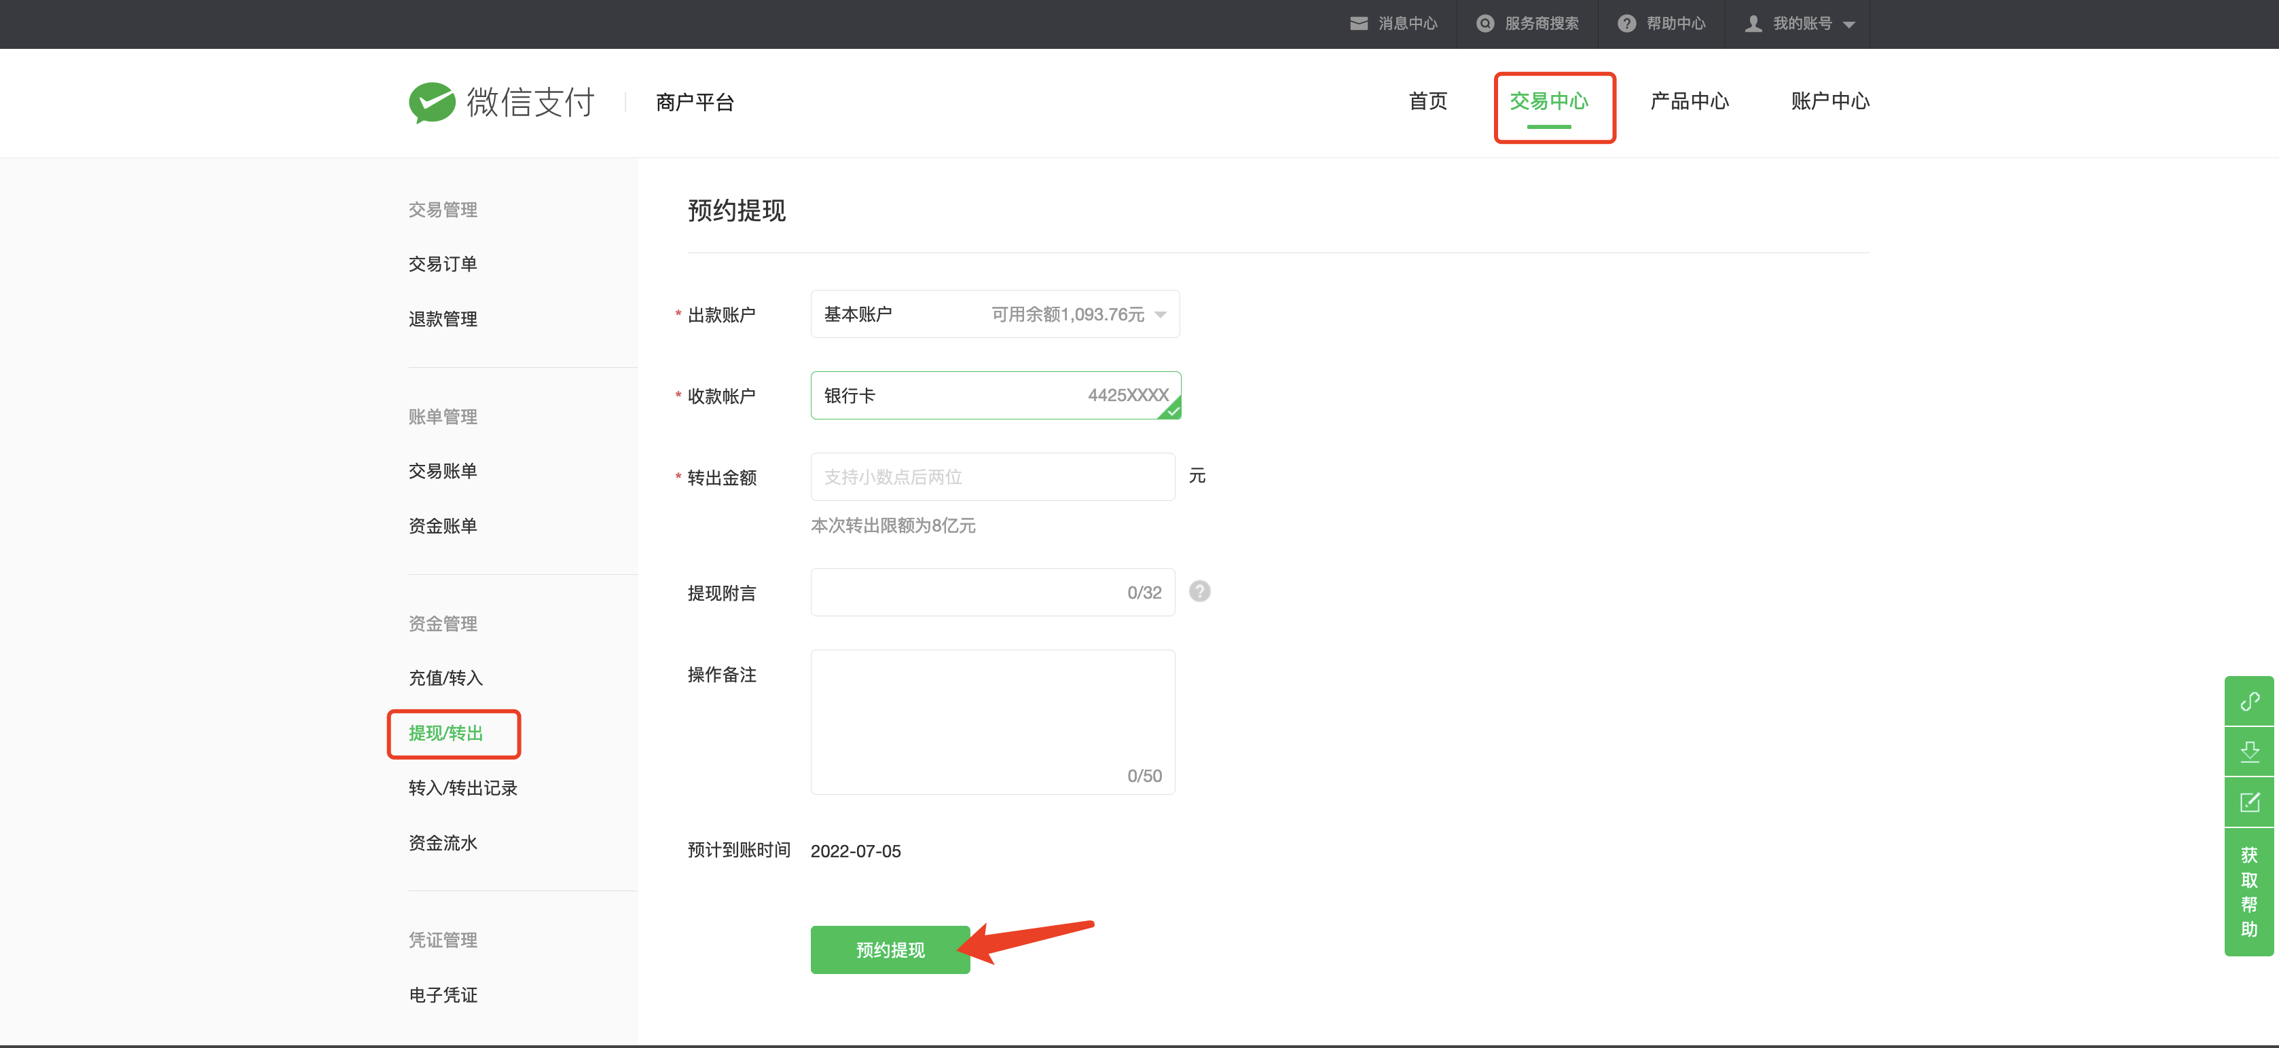2279x1048 pixels.
Task: Open 电子凭证 in the sidebar
Action: click(442, 994)
